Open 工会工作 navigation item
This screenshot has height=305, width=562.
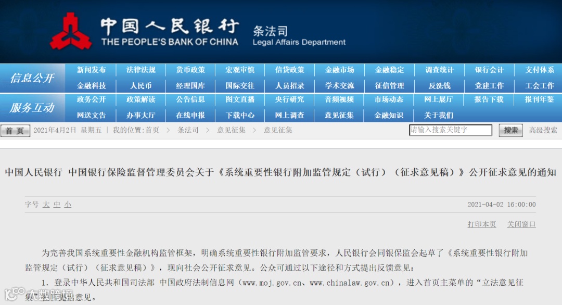(540, 86)
